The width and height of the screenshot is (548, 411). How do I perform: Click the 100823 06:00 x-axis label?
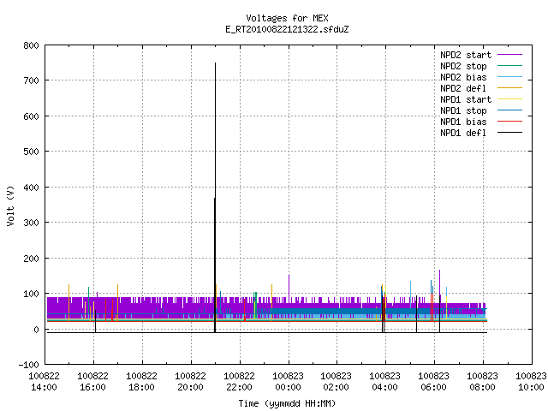(434, 382)
